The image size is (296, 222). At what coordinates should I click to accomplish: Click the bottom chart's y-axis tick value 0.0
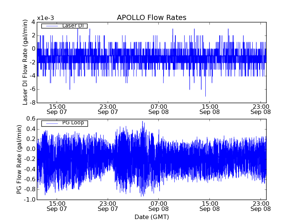point(31,149)
